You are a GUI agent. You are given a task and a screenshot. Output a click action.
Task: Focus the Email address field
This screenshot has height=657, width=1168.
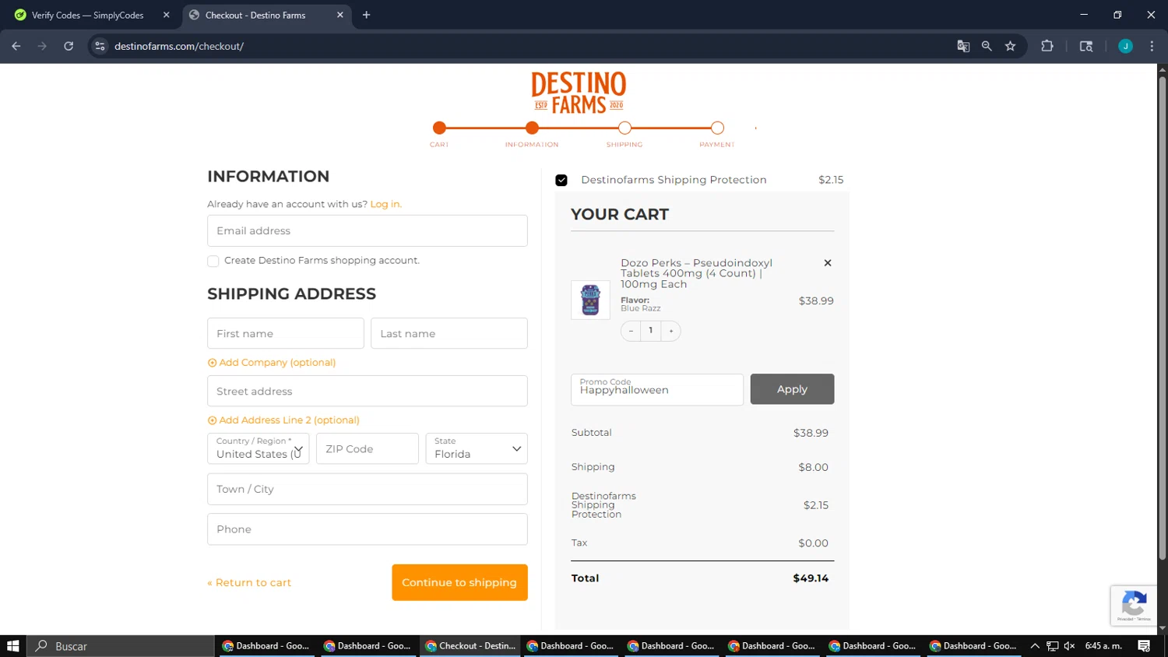[368, 230]
